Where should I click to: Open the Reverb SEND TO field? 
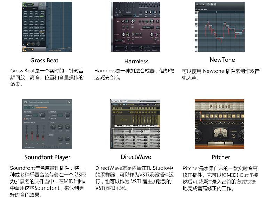pos(36,115)
